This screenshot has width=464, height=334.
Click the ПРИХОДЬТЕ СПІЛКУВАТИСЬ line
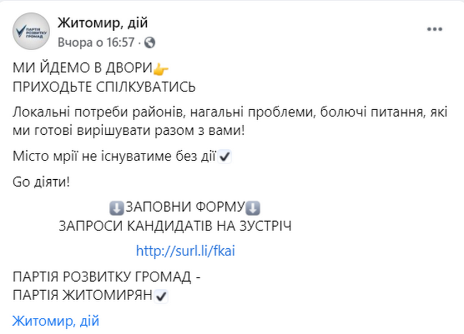tap(104, 87)
